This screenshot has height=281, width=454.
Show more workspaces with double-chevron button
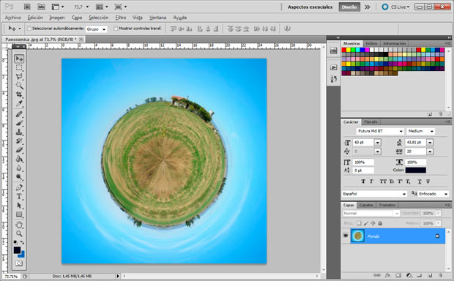coord(367,7)
